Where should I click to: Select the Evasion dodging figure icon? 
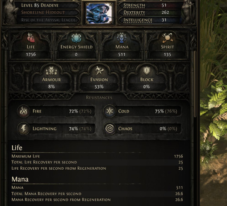tap(99, 71)
